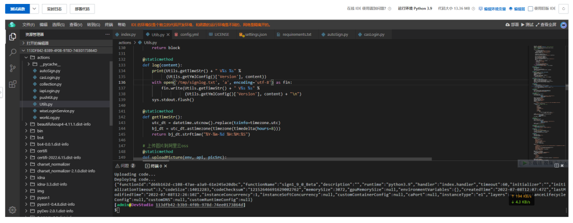This screenshot has height=223, width=573.
Task: Open the Go (转到) menu
Action: [93, 25]
